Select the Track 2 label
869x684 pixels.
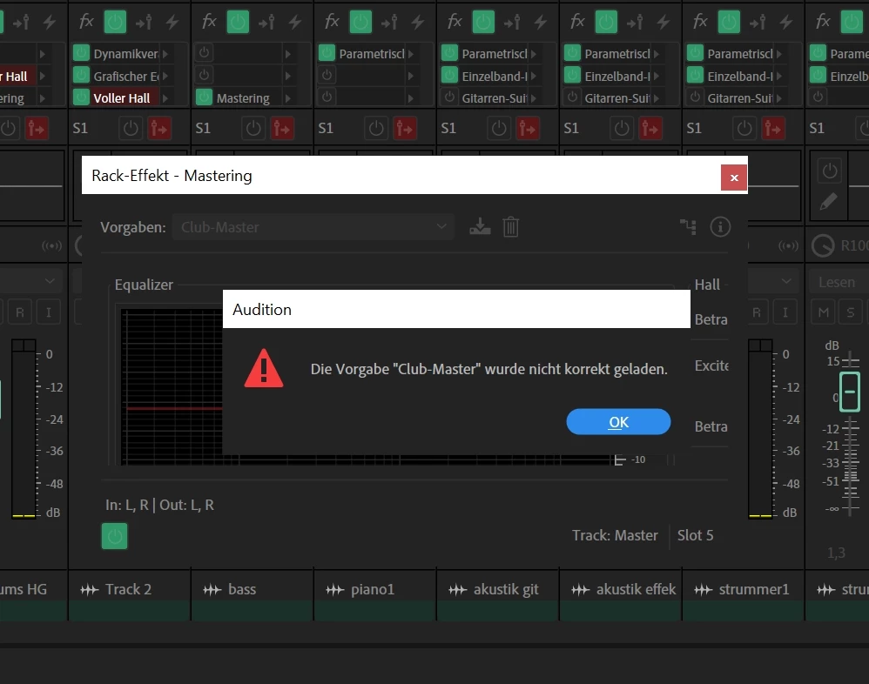pyautogui.click(x=128, y=589)
